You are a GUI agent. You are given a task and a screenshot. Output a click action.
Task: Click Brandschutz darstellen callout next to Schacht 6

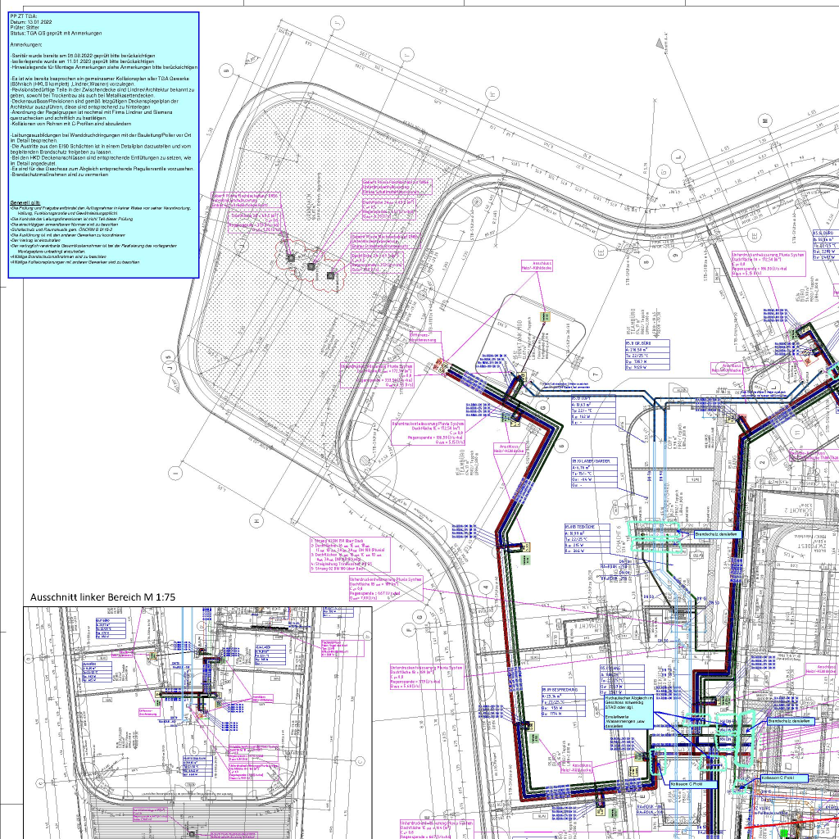click(718, 533)
